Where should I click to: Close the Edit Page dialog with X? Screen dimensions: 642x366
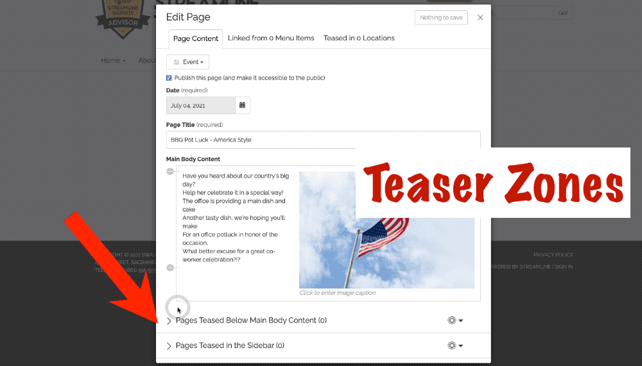click(480, 17)
